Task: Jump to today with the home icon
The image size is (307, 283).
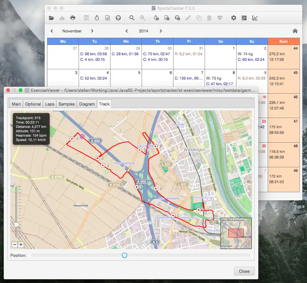Action: pyautogui.click(x=295, y=31)
